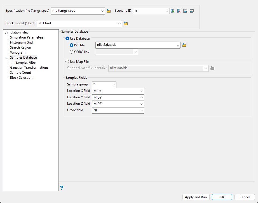The height and width of the screenshot is (203, 258).
Task: Open the Scenario ID dropdown
Action: point(167,11)
